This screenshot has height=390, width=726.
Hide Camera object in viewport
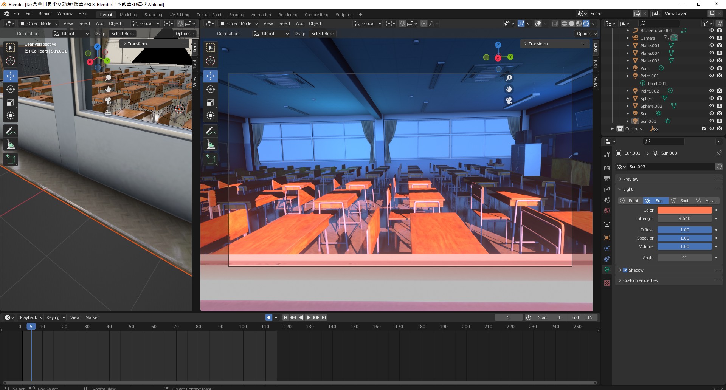pos(712,38)
